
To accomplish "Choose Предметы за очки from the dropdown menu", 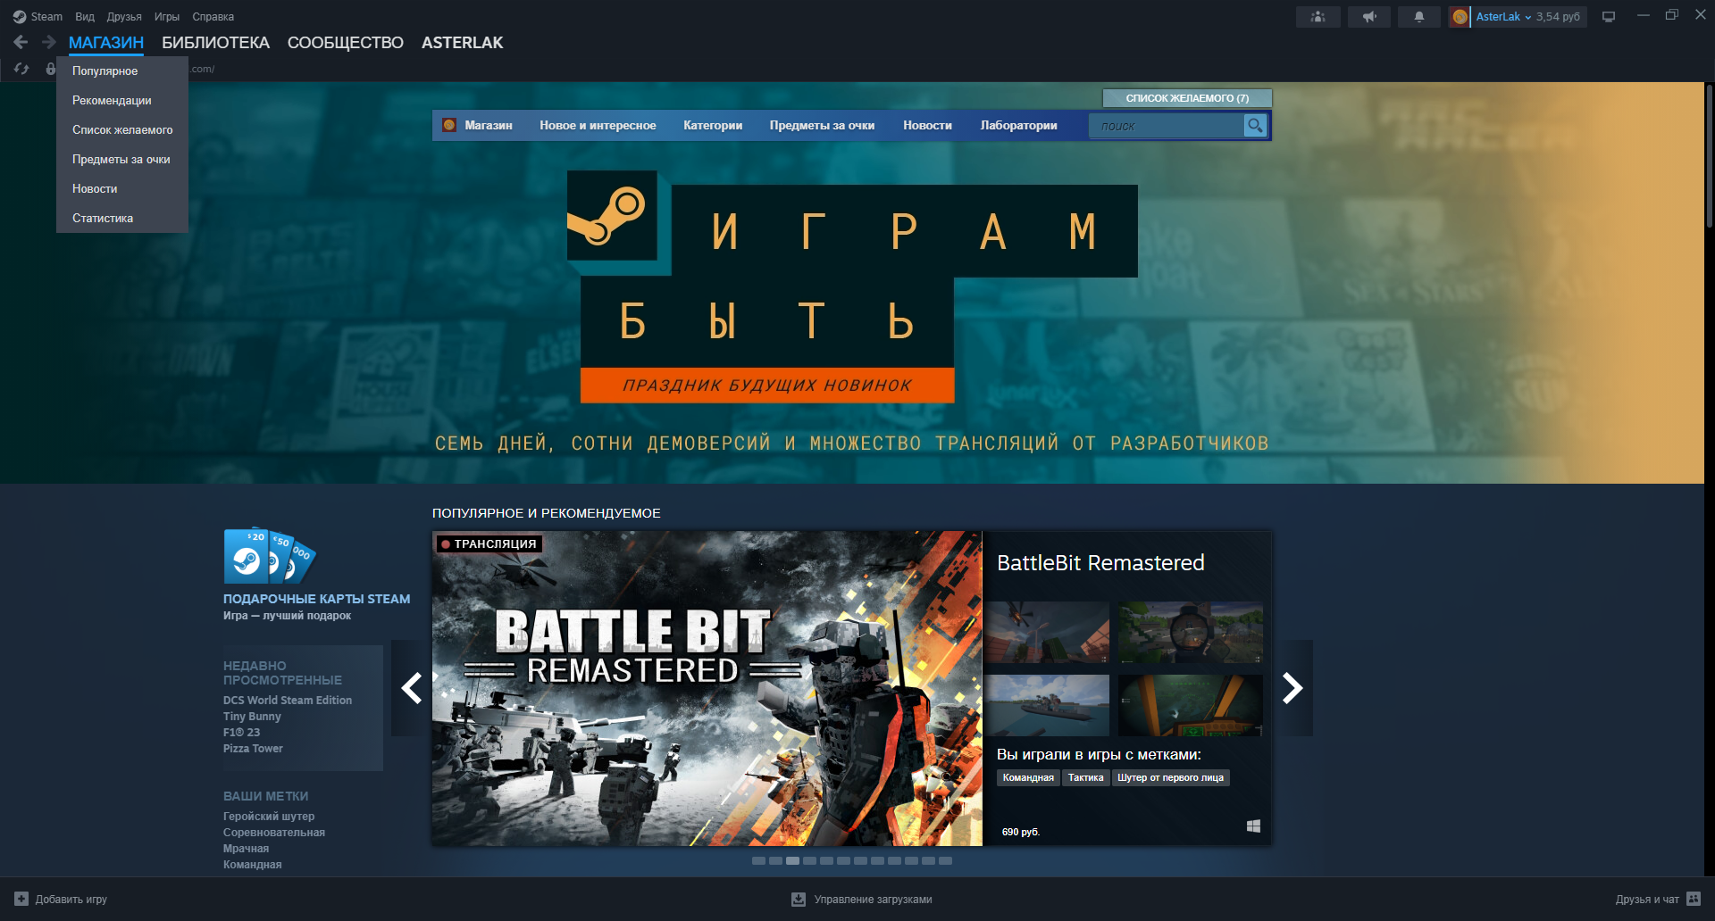I will point(122,160).
